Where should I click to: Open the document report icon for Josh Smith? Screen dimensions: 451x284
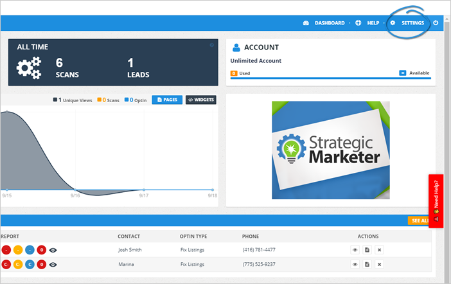tap(367, 250)
